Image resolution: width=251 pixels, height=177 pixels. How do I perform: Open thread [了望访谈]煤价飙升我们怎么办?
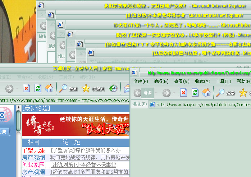click(86, 150)
